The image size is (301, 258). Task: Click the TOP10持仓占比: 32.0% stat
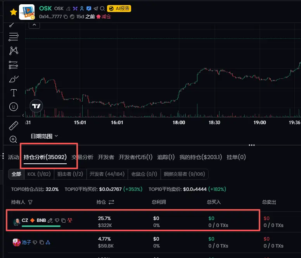pyautogui.click(x=35, y=189)
